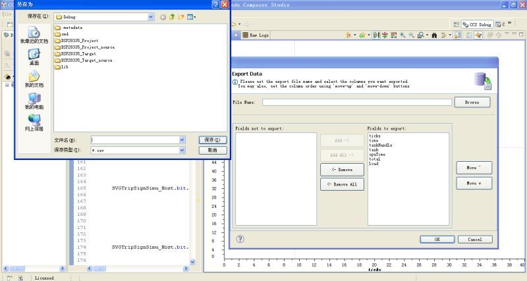Expand the file name combo box arrow
527x281 pixels.
click(182, 140)
